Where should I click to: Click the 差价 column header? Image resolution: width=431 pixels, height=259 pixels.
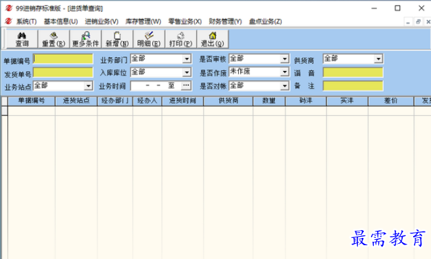pos(391,101)
